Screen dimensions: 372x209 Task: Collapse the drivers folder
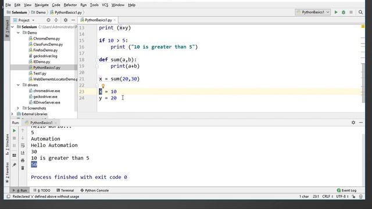pos(18,85)
